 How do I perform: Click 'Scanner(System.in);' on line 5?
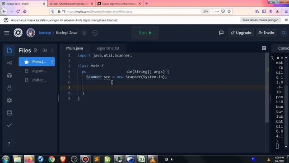(146, 77)
